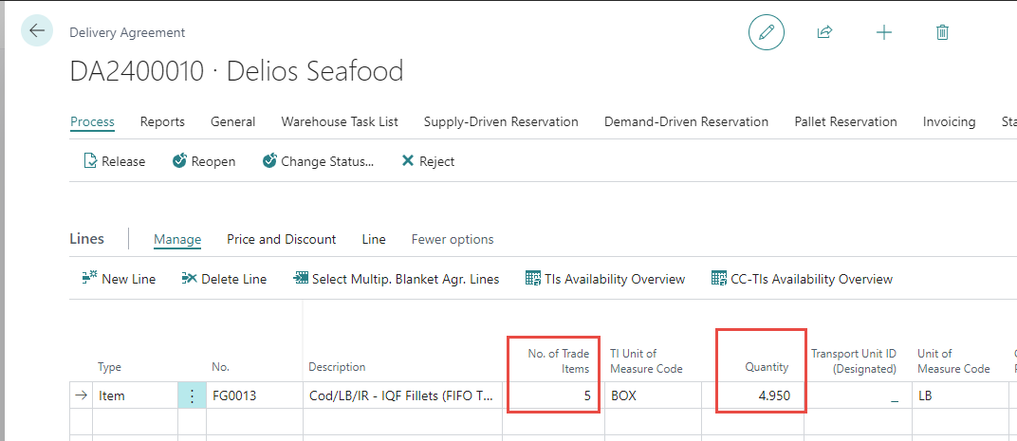1017x441 pixels.
Task: Open Change Status dialog
Action: point(318,161)
